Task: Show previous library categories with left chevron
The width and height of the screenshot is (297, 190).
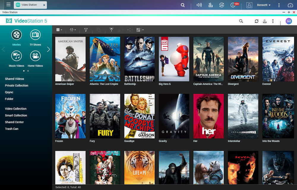Action: 3,49
